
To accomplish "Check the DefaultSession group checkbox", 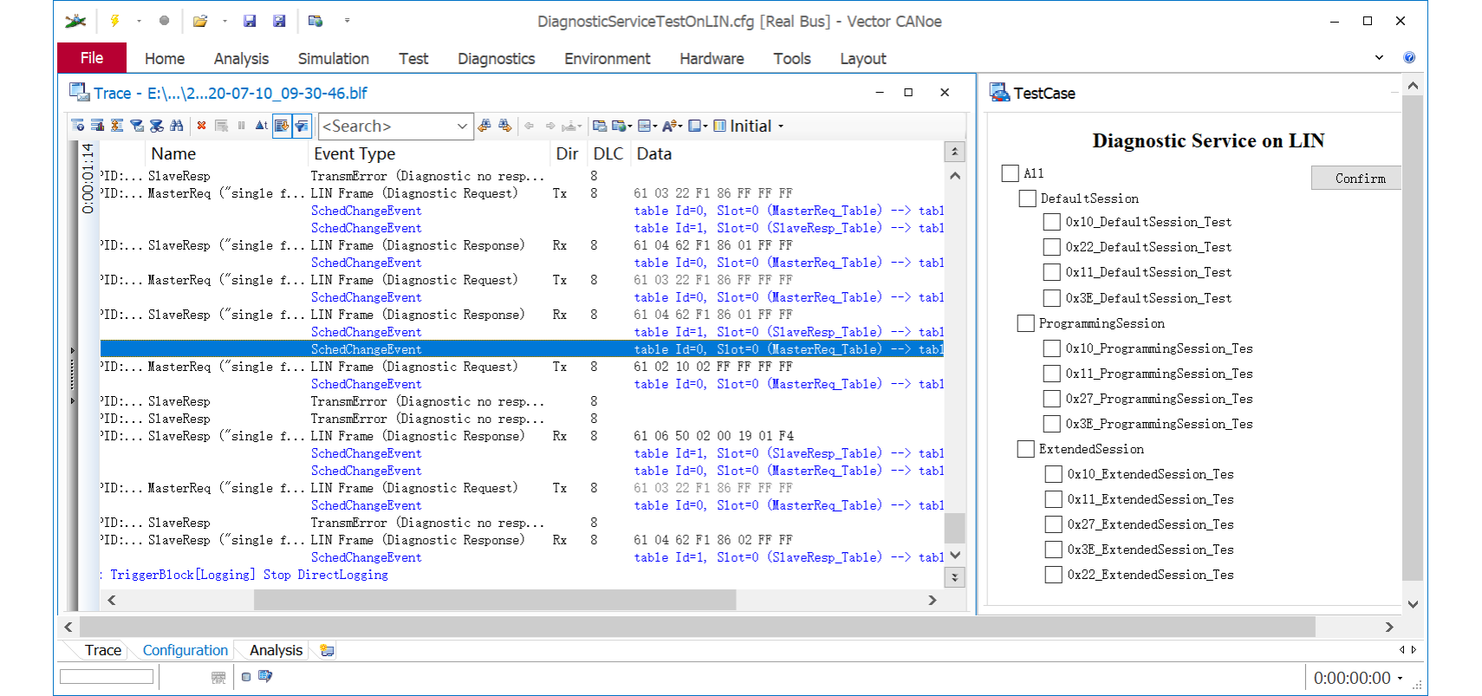I will point(1027,198).
